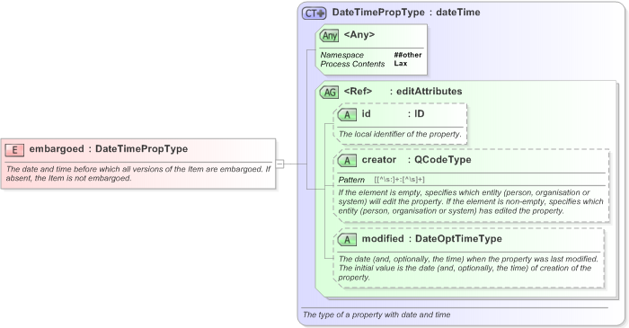Click the modified attribute description text
The width and height of the screenshot is (629, 328).
(x=468, y=269)
